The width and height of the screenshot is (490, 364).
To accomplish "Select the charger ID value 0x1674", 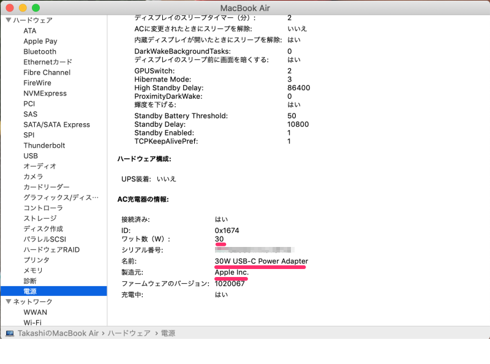I will [227, 230].
